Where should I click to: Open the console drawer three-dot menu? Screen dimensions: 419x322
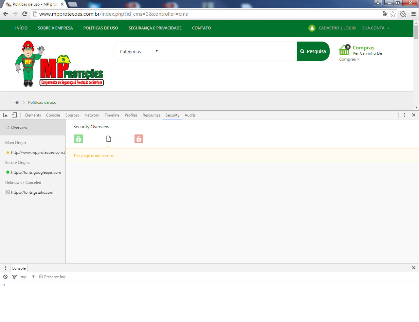pyautogui.click(x=5, y=268)
